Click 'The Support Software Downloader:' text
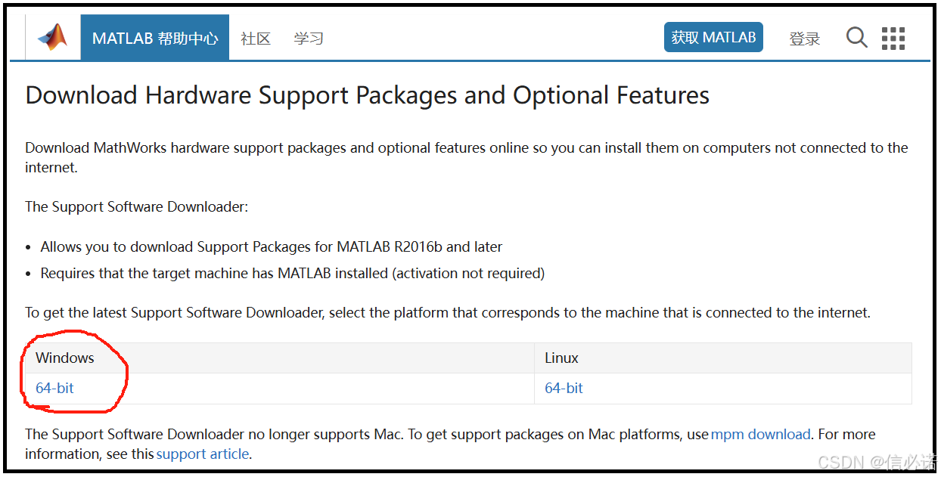Viewport: 941px width, 477px height. pos(136,206)
